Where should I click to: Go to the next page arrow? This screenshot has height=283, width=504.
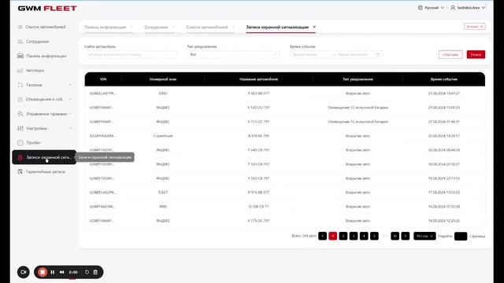(406, 236)
